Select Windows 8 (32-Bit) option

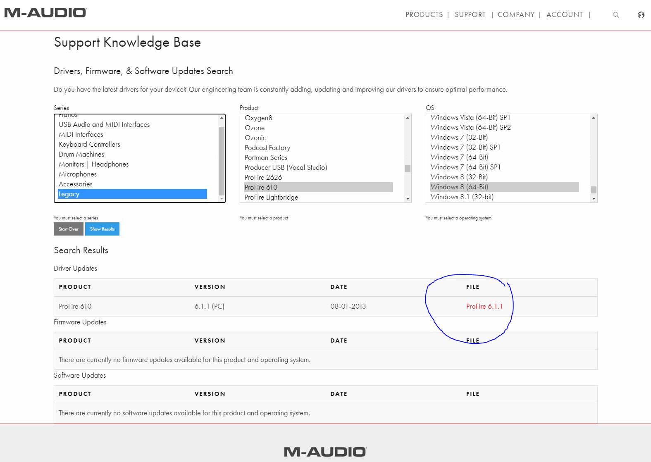(x=504, y=177)
